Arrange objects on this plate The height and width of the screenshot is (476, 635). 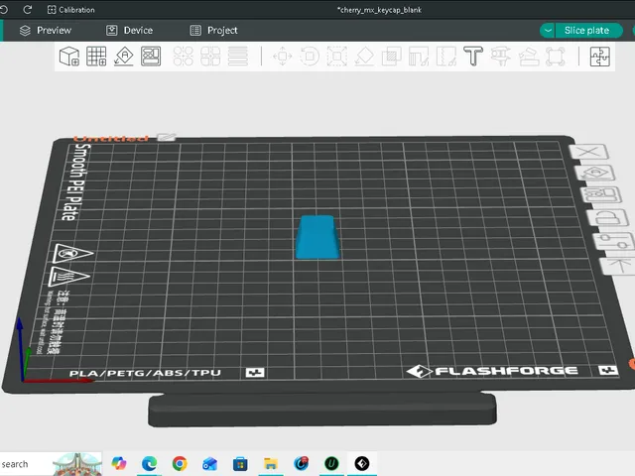click(601, 194)
